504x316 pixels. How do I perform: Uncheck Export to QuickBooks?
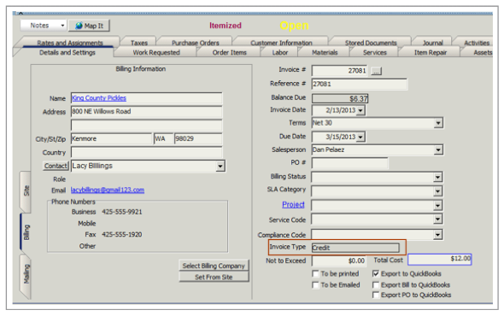click(x=375, y=274)
